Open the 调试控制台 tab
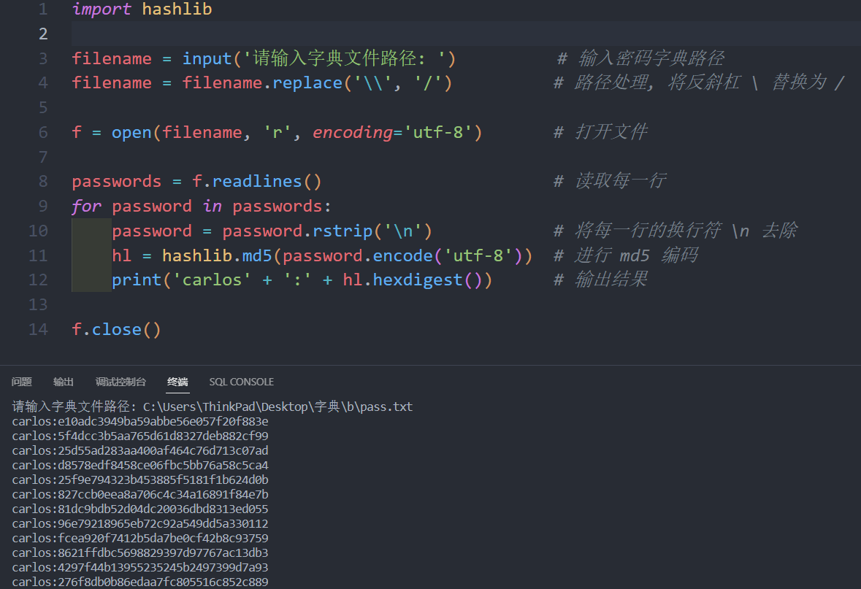861x589 pixels. (x=120, y=382)
